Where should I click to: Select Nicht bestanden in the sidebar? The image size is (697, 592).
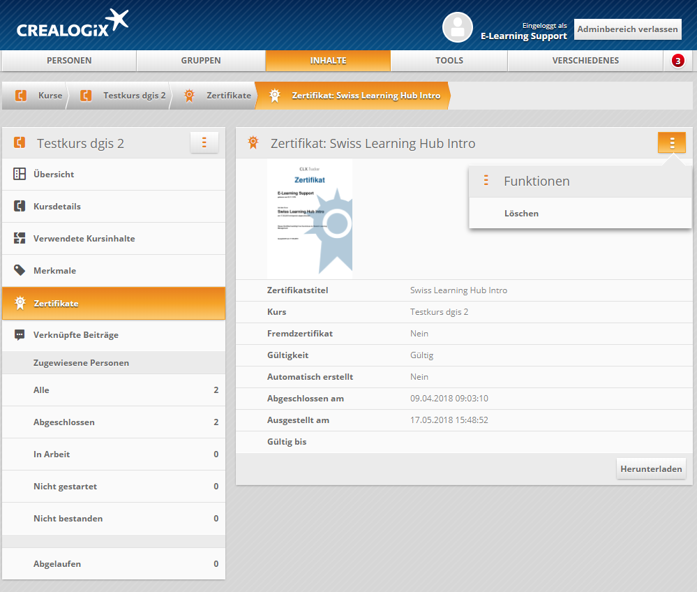point(68,519)
